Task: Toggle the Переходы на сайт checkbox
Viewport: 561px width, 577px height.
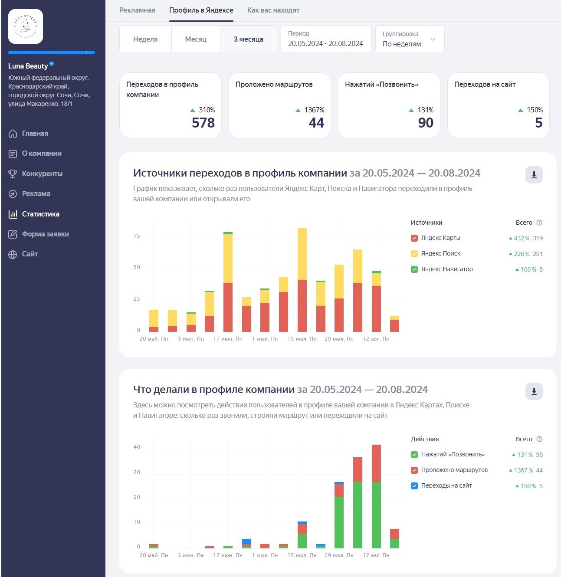Action: click(414, 486)
